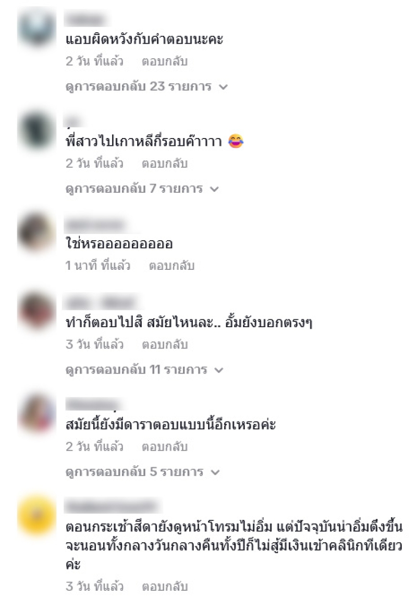Click the laughing emoji in second comment
Viewport: 417px width, 597px height.
click(x=236, y=141)
